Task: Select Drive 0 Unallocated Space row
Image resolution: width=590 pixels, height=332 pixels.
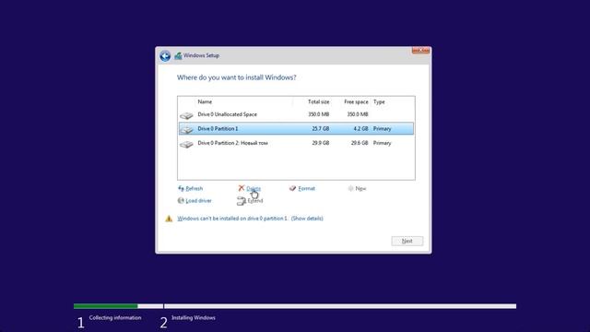Action: click(296, 114)
